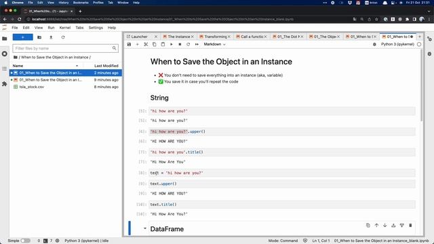Viewport: 434px width, 244px height.
Task: Open the Settings menu
Action: [x=96, y=28]
